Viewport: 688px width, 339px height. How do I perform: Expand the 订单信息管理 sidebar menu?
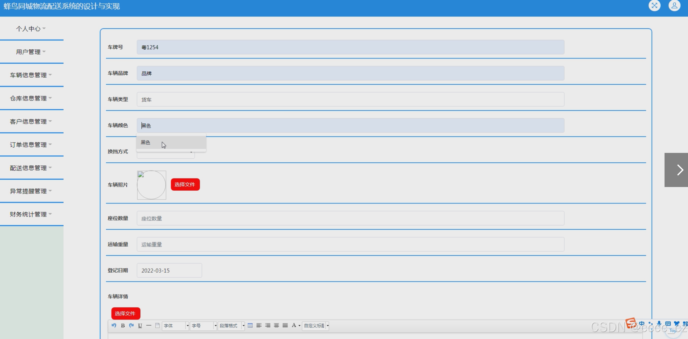pos(30,145)
